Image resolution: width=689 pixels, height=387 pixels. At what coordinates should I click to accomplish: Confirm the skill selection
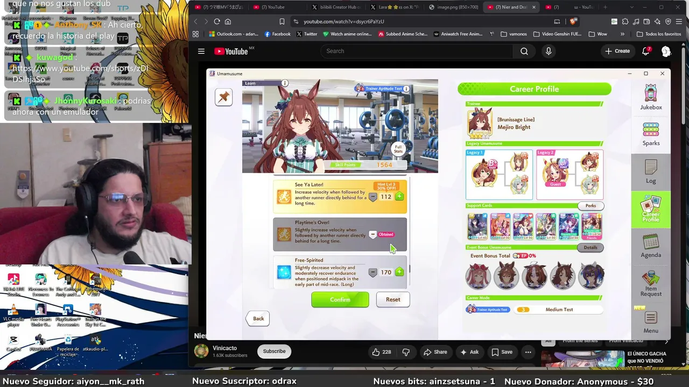(340, 299)
